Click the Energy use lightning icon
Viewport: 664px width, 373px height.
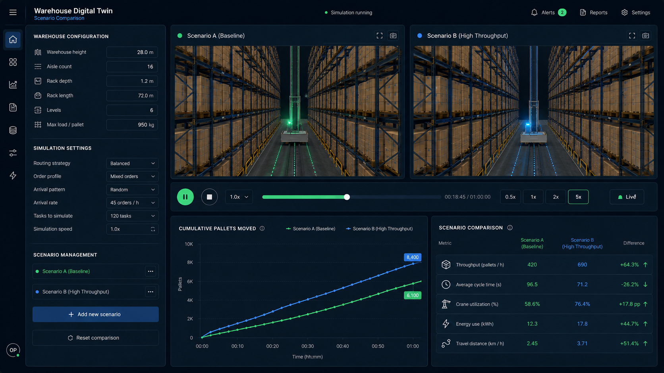tap(446, 324)
